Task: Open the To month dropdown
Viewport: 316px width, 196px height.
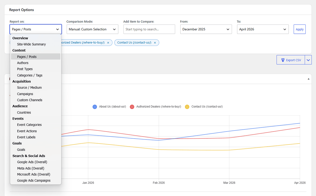Action: [x=263, y=29]
